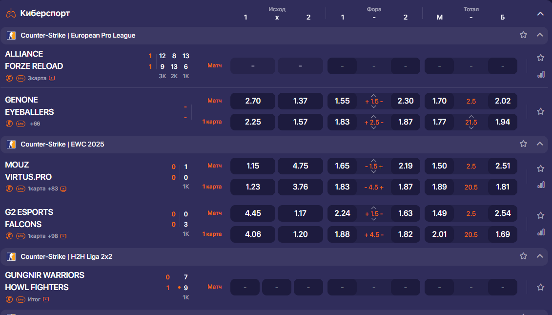
Task: Click Live badge under Forze Reload
Action: pos(21,78)
